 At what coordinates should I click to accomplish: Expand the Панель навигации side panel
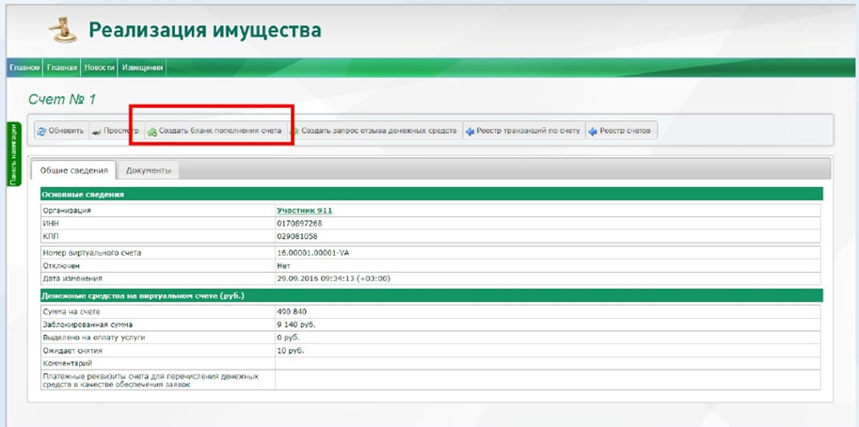pyautogui.click(x=13, y=153)
